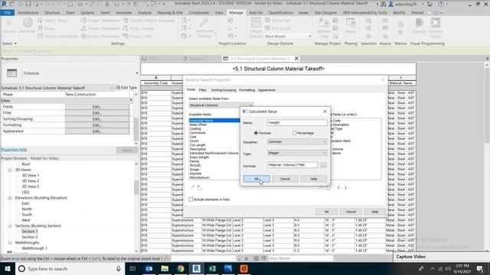Screen dimensions: 490x275
Task: Click the Name input field containing Weight
Action: click(x=297, y=123)
